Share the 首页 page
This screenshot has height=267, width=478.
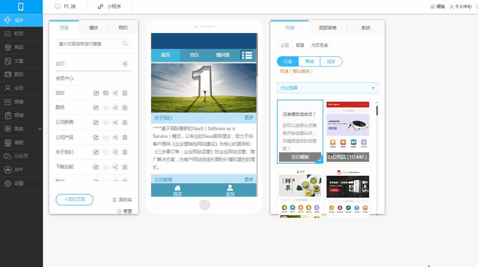[x=125, y=64]
